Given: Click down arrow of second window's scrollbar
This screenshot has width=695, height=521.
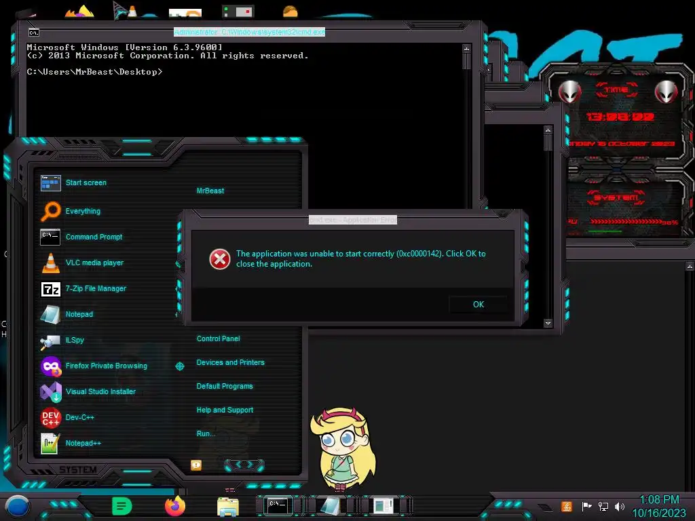Looking at the screenshot, I should point(548,323).
